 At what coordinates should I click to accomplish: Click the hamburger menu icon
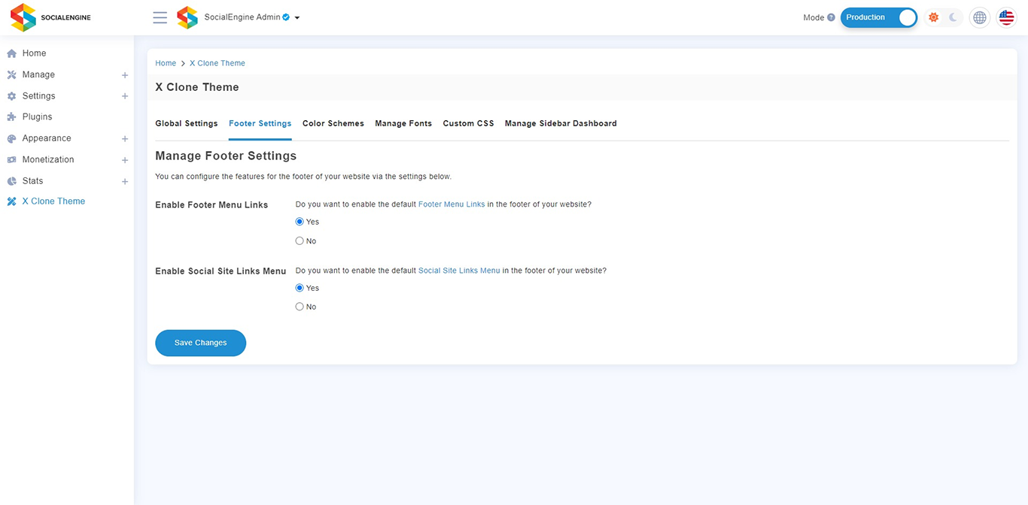(160, 17)
